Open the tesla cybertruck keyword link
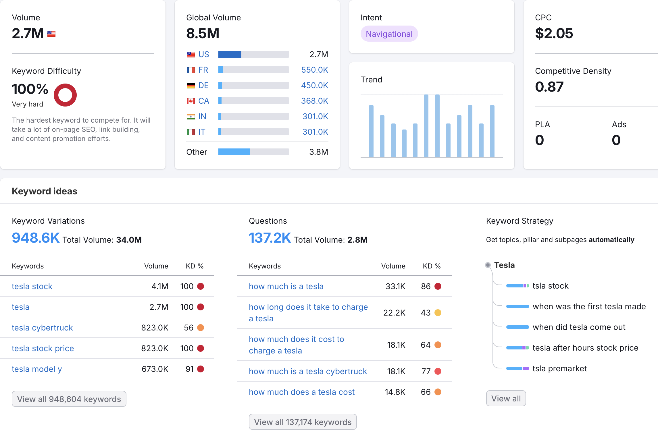658x433 pixels. click(x=42, y=328)
